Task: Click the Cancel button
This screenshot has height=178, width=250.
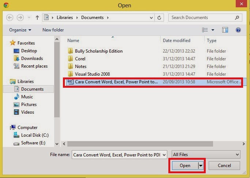Action: 224,166
